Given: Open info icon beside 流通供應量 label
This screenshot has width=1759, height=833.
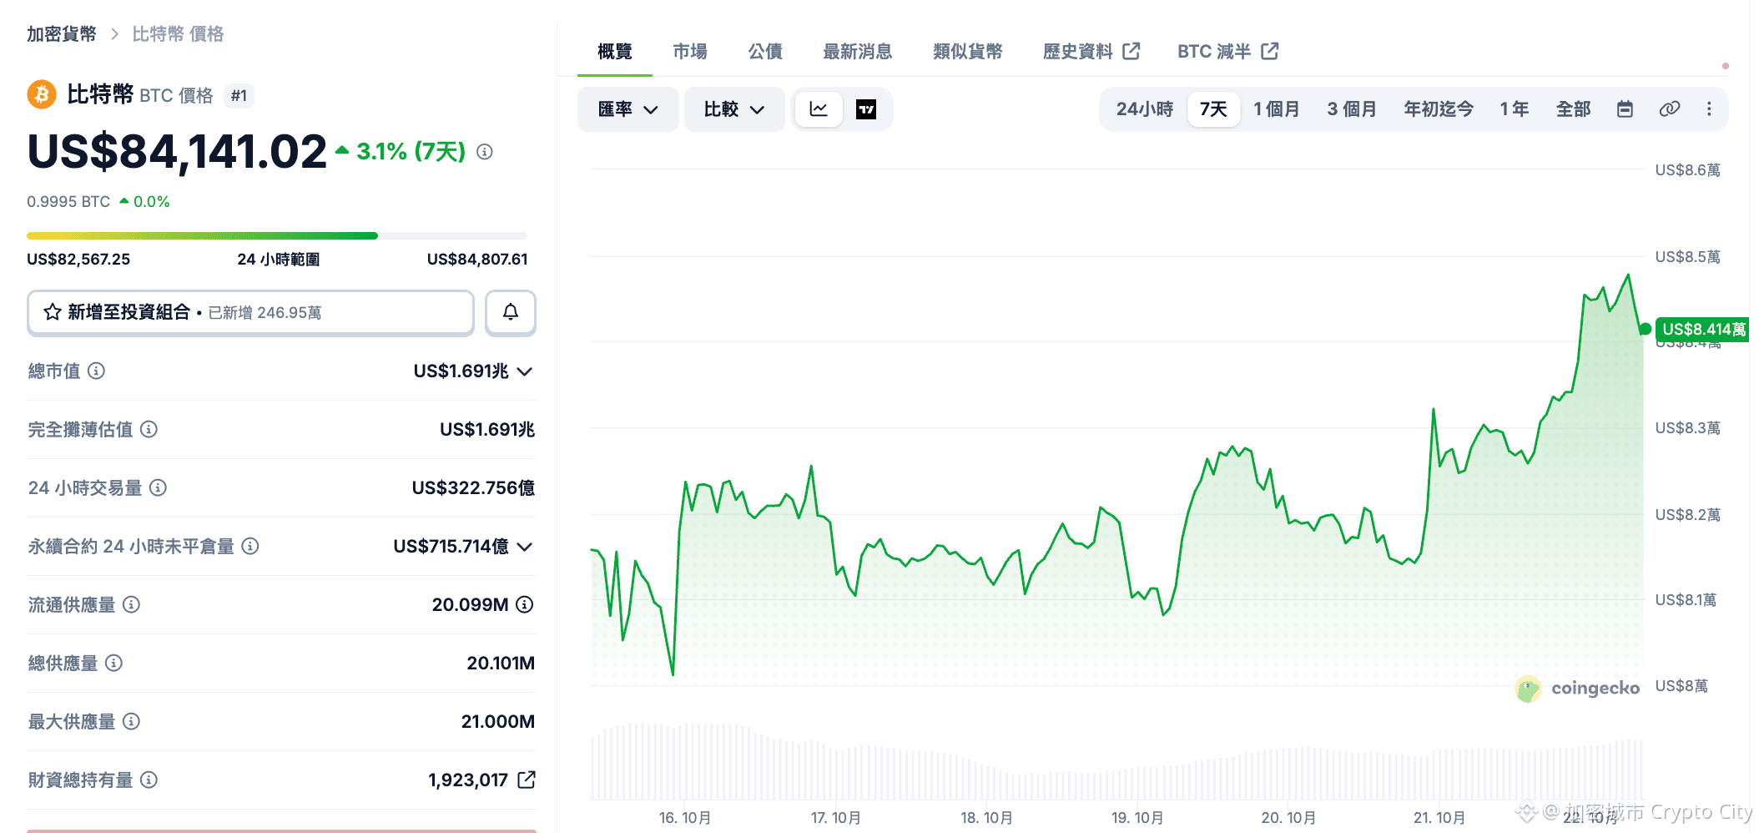Looking at the screenshot, I should coord(132,604).
